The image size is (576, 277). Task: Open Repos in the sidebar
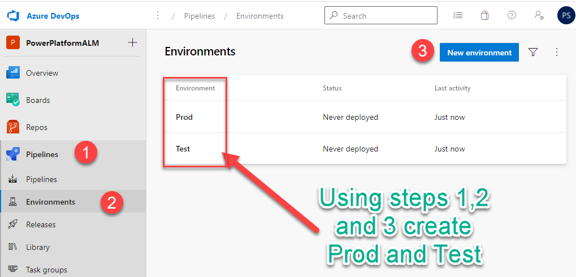point(37,127)
